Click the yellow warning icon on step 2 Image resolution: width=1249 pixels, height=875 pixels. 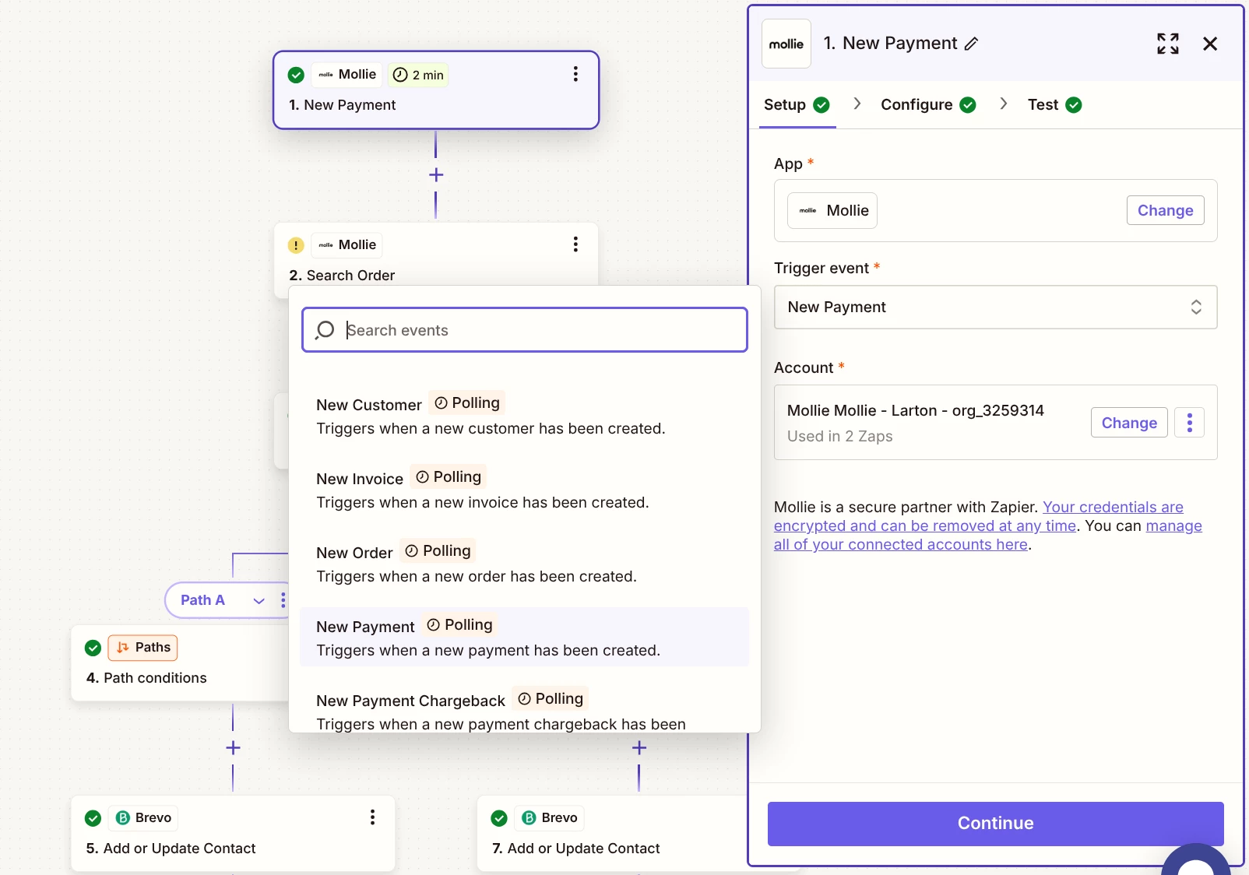click(x=296, y=245)
